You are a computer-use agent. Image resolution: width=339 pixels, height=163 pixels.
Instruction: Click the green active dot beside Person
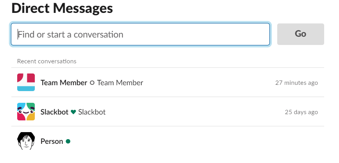pyautogui.click(x=68, y=142)
